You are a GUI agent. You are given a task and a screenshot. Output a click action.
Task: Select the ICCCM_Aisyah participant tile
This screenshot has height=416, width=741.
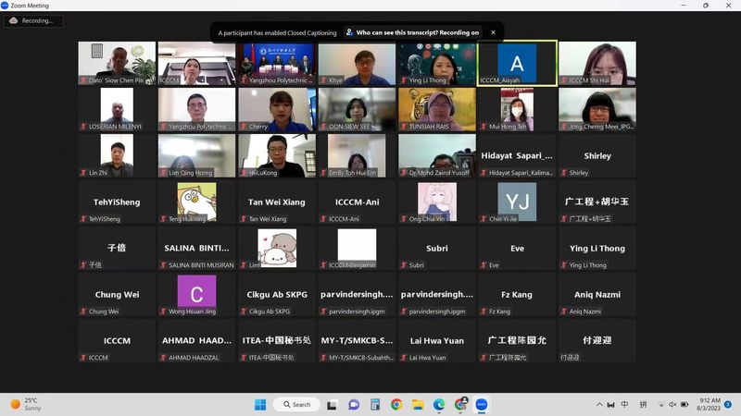point(517,63)
